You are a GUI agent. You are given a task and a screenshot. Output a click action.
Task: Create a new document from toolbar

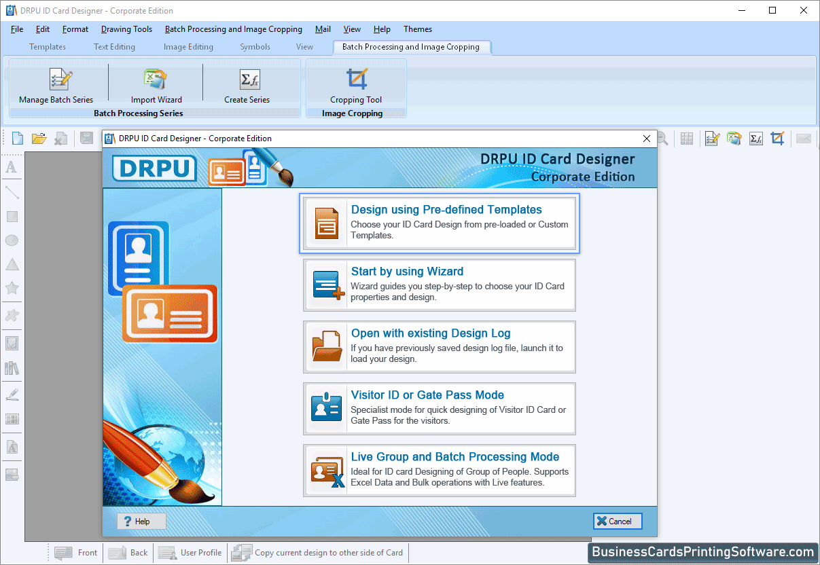click(18, 139)
